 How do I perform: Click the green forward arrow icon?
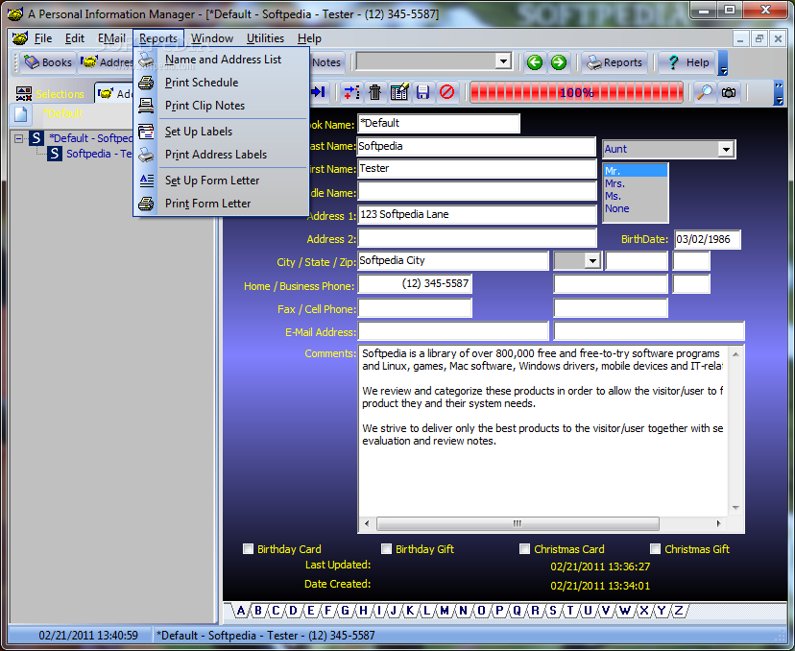(559, 62)
